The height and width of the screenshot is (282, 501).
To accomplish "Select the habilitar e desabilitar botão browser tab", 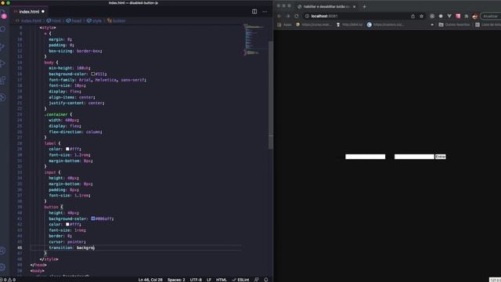I will coord(326,6).
